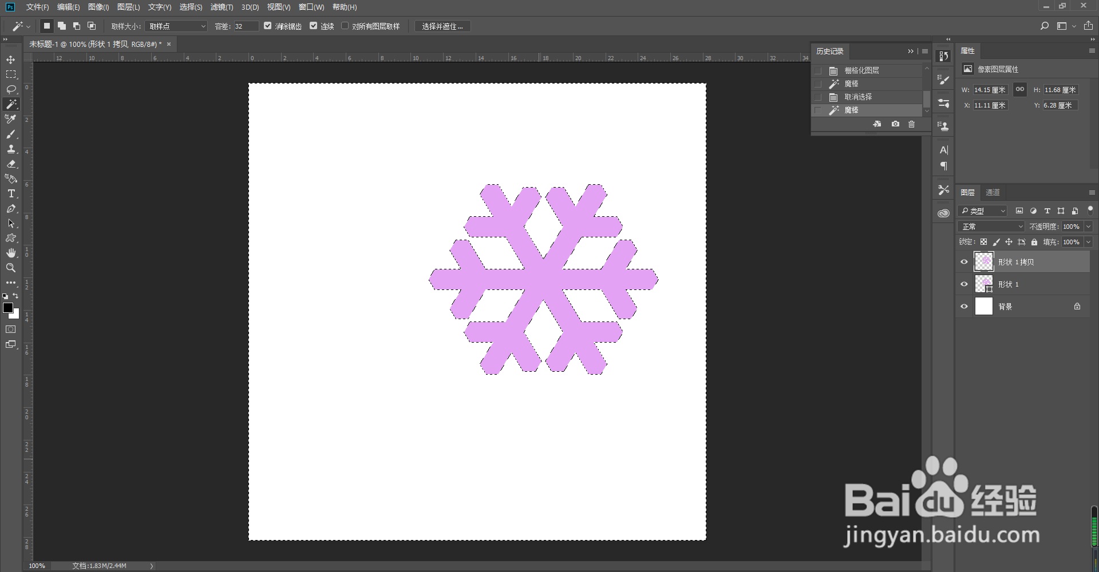Collapse the History panel with double arrows
Viewport: 1099px width, 572px height.
(911, 51)
